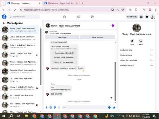Click the phone number 609-880-3166 message
Viewport: 159px width, 119px height.
[x=57, y=94]
